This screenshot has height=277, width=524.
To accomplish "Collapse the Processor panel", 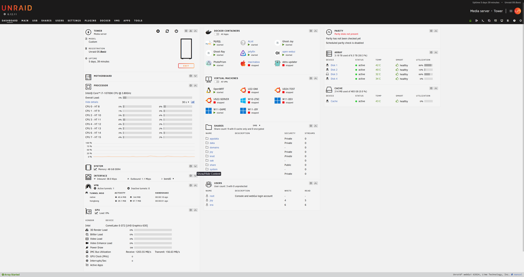I will coord(195,86).
